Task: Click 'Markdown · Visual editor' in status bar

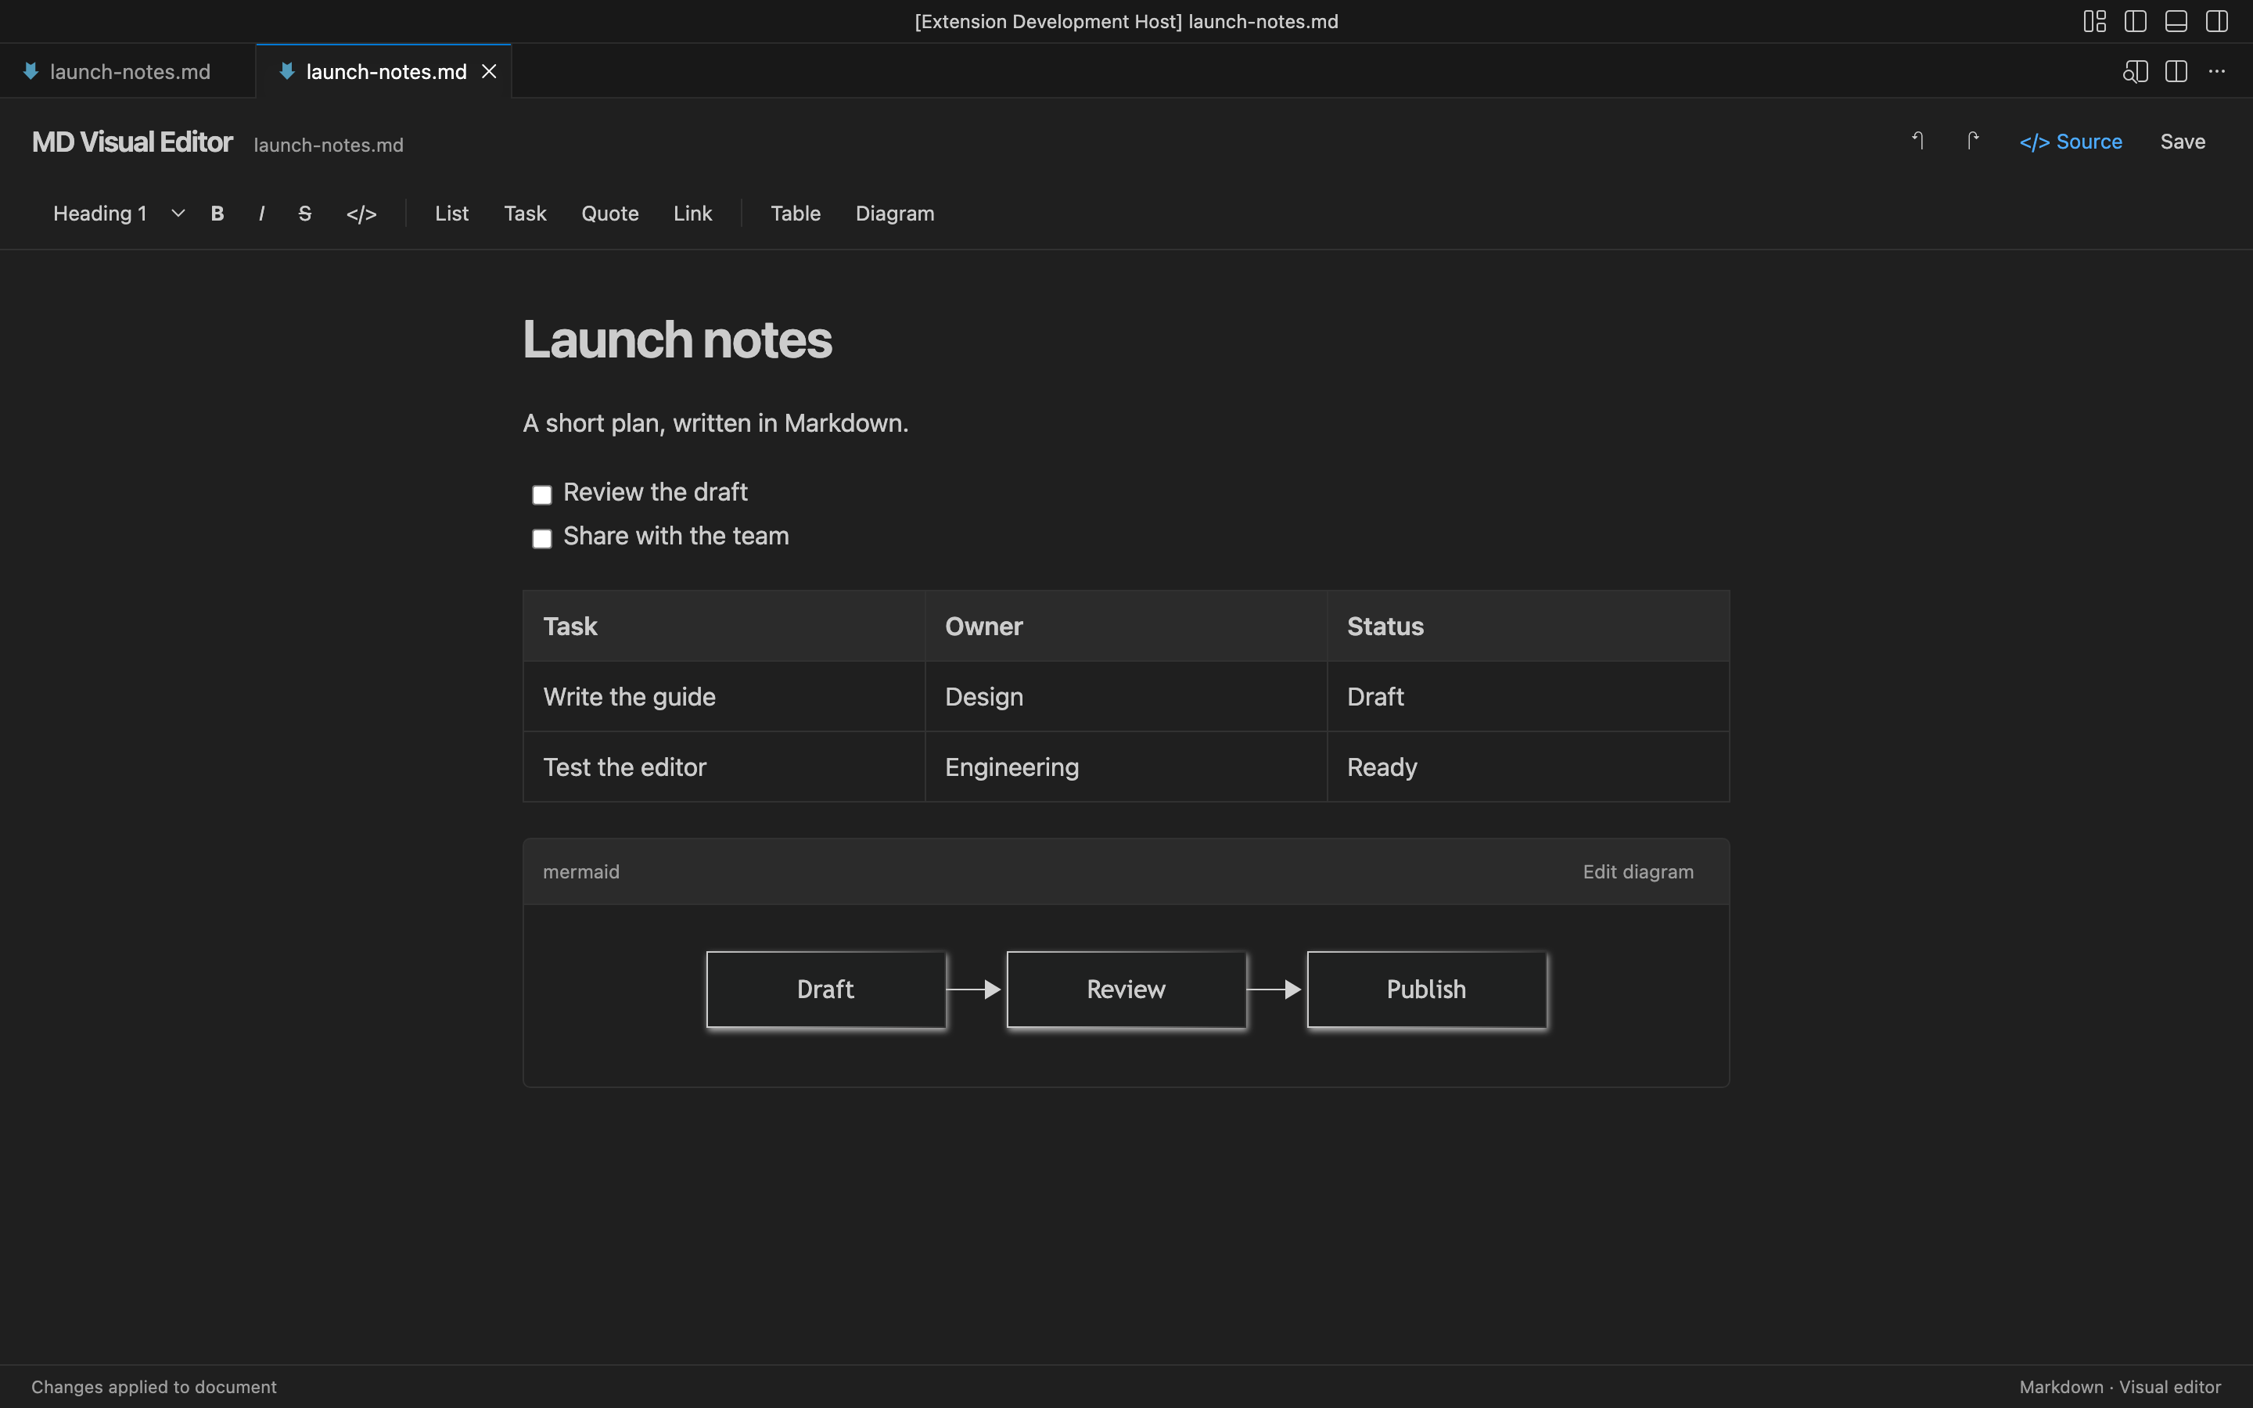Action: pyautogui.click(x=2120, y=1387)
